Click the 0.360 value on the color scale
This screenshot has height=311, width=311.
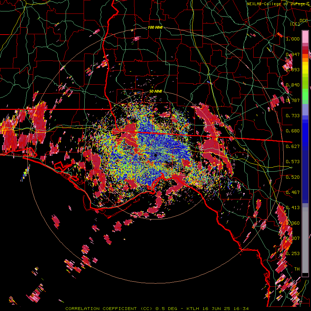[x=293, y=223]
